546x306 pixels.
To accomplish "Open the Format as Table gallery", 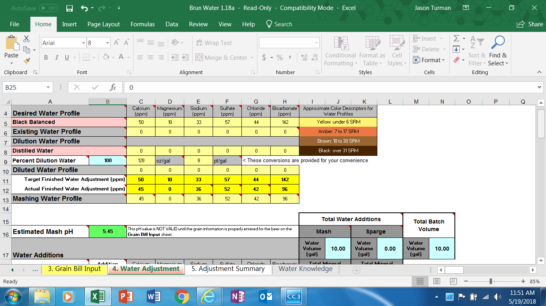I will point(372,51).
